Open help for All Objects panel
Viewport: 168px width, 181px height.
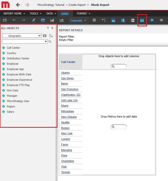(48, 28)
